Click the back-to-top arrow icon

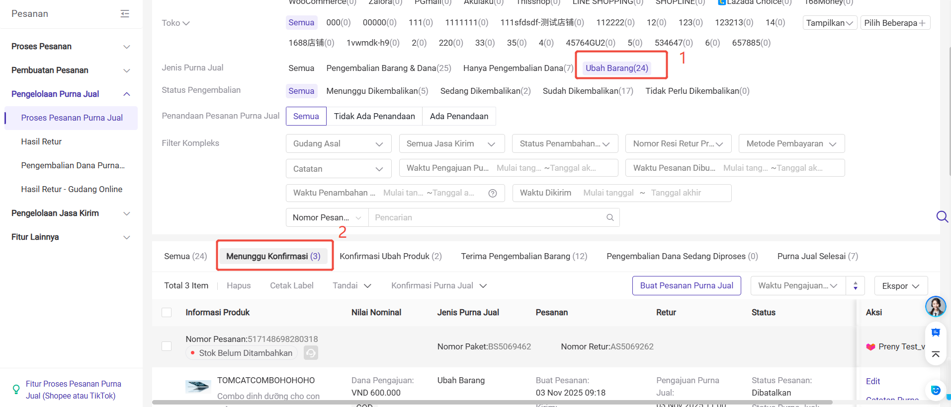click(935, 354)
